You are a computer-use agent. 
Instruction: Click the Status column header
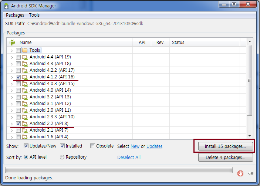click(x=205, y=43)
